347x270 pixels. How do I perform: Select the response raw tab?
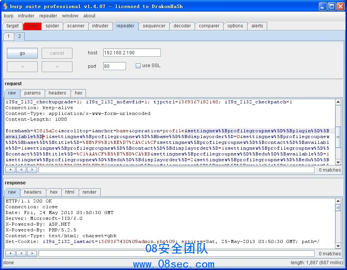coord(12,192)
